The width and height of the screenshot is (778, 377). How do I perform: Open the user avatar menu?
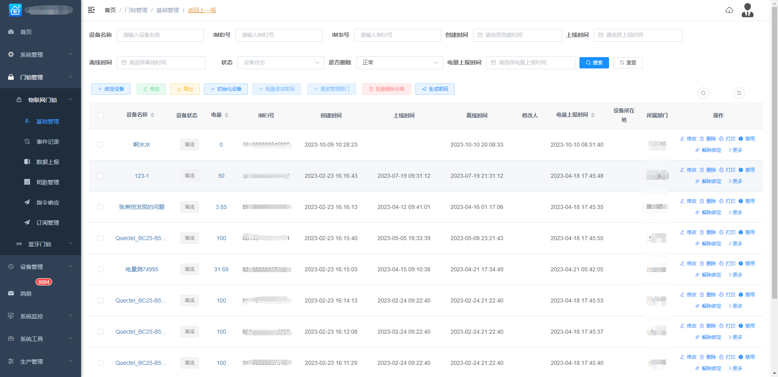748,10
